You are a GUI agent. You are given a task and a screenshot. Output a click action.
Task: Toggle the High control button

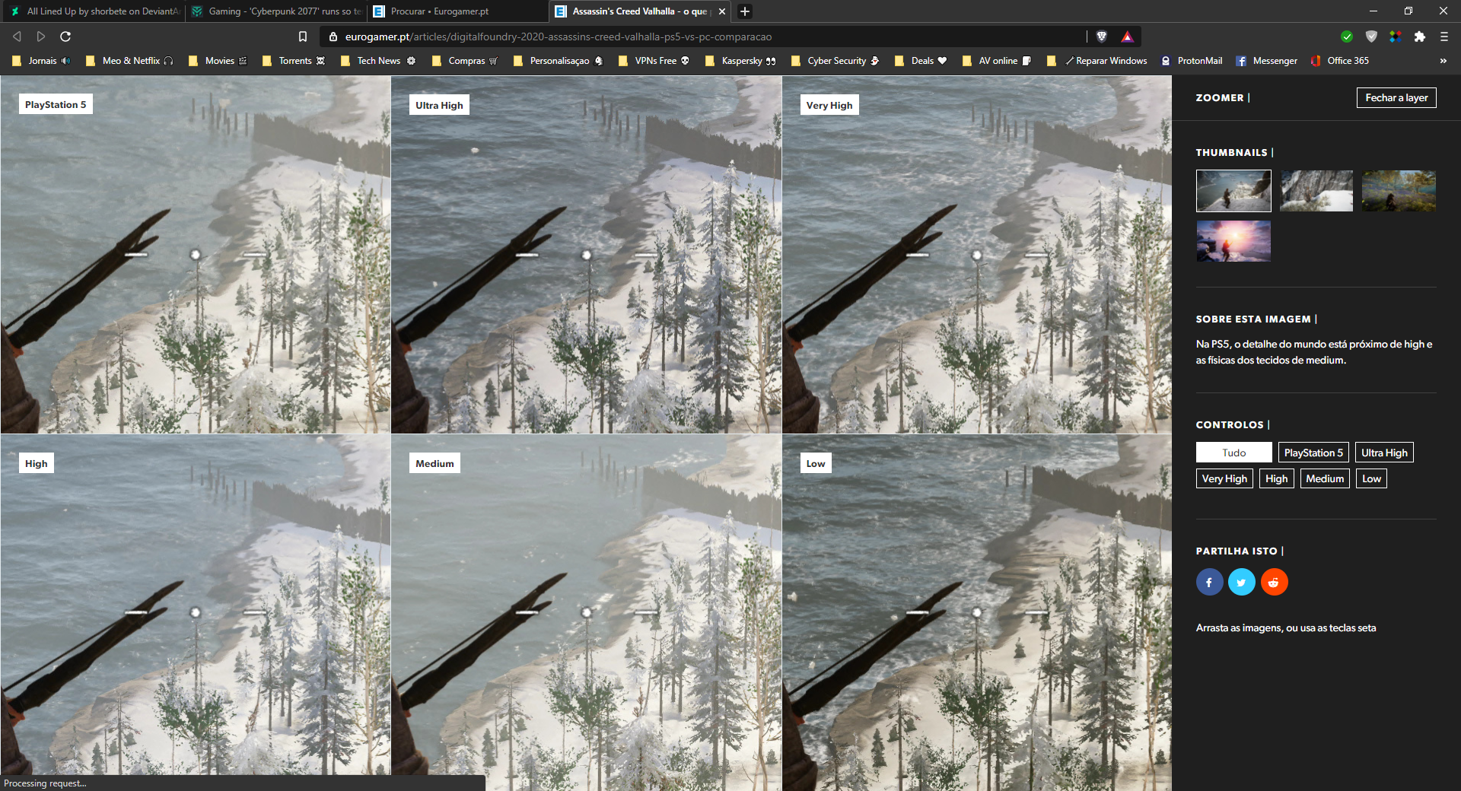(1277, 478)
